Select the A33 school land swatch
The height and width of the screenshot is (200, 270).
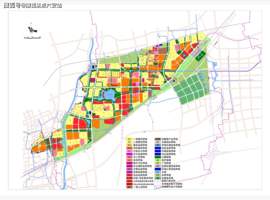click(129, 157)
